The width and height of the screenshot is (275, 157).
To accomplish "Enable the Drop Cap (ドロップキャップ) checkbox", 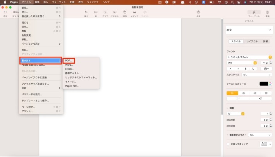I will point(228,144).
